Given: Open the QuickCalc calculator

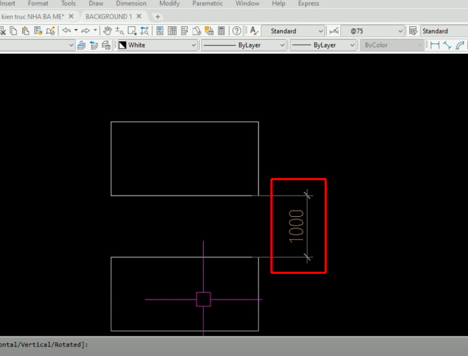Looking at the screenshot, I should [x=221, y=31].
